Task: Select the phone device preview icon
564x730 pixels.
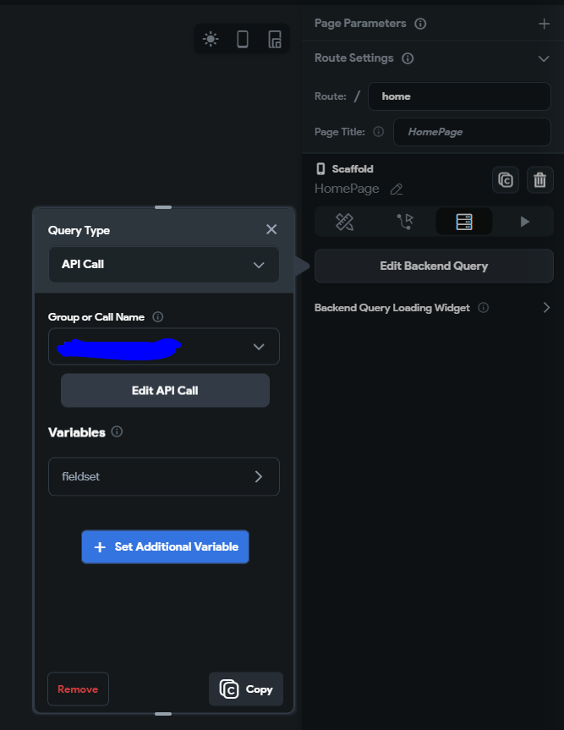Action: click(x=243, y=38)
